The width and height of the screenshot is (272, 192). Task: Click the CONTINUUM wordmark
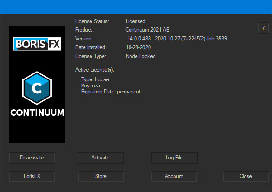tap(37, 113)
